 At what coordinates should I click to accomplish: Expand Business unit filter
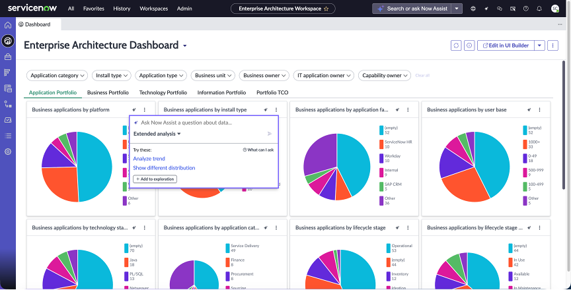click(x=213, y=76)
